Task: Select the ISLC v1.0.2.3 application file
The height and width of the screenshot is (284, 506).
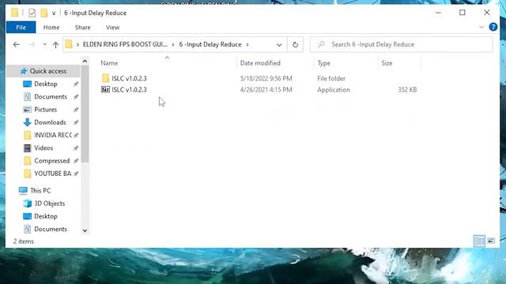Action: click(x=129, y=89)
